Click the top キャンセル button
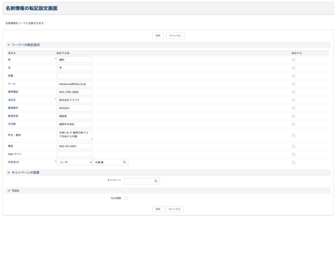336x256 pixels. point(175,36)
